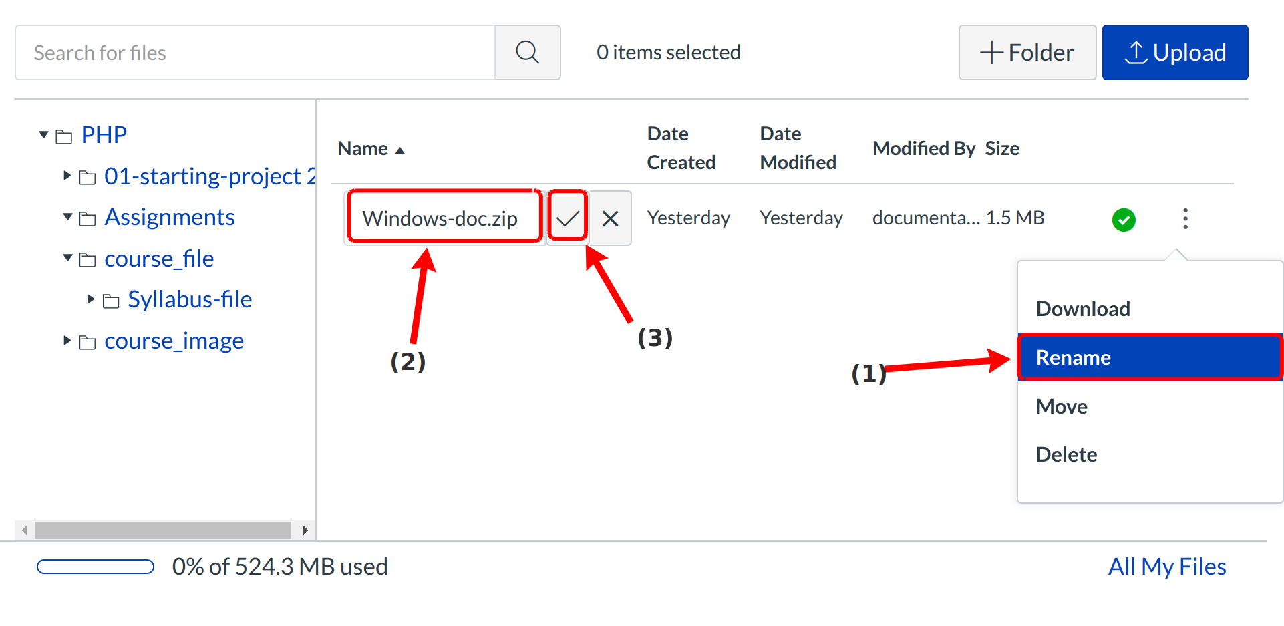Screen dimensions: 1284x626
Task: Choose Delete in the options menu
Action: coord(1066,454)
